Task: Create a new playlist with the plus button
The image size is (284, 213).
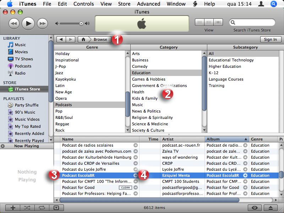Action: [x=13, y=208]
